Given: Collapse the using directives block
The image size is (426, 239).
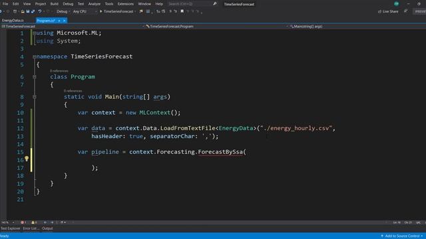Looking at the screenshot, I should coord(34,33).
